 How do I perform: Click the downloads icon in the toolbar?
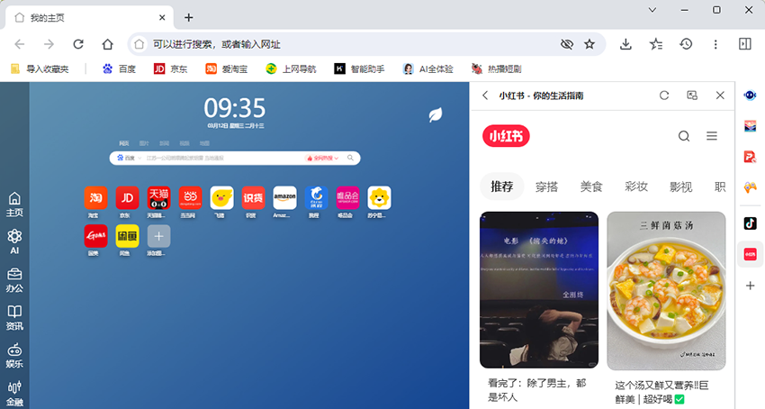625,44
